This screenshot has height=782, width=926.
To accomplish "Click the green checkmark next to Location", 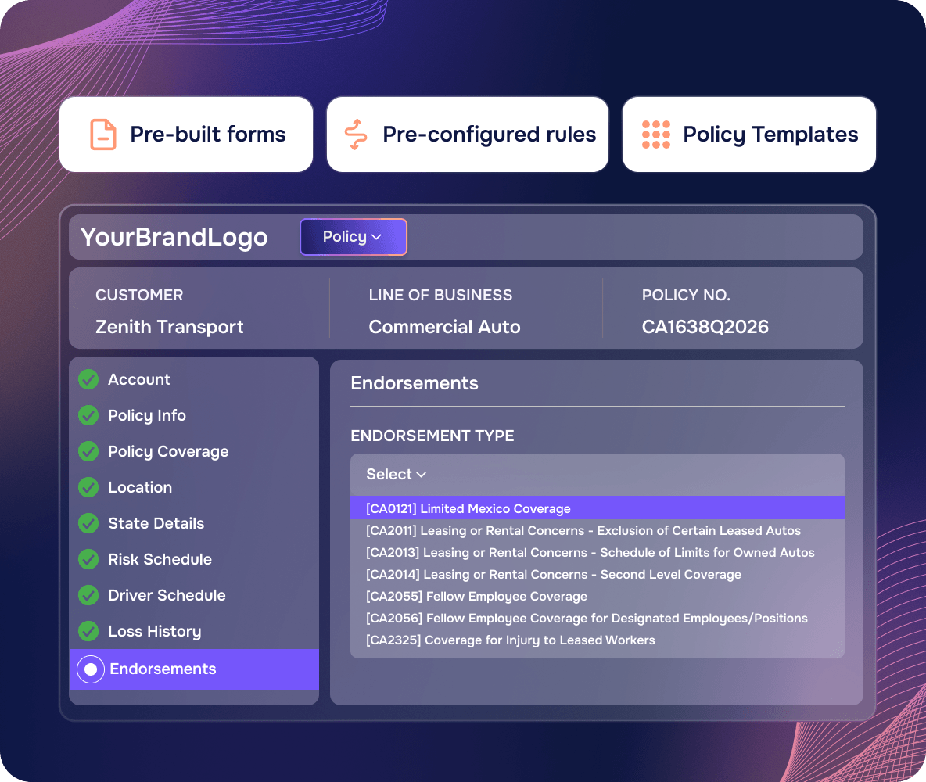I will click(88, 487).
